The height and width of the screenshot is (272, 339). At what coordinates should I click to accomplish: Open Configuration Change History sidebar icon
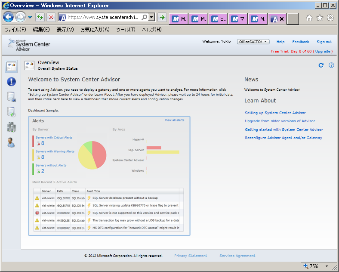click(x=11, y=112)
